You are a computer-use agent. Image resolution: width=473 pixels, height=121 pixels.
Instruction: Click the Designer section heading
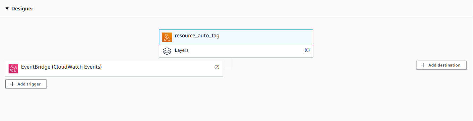(x=22, y=9)
